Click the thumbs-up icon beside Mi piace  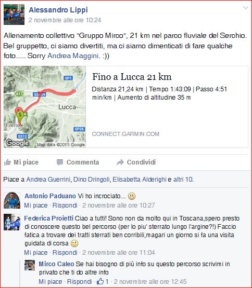coord(7,162)
